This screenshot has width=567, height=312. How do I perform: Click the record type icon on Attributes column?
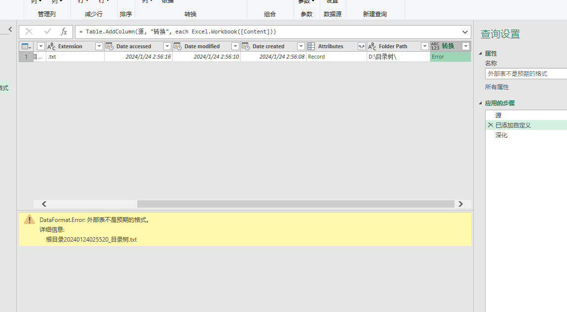[311, 46]
